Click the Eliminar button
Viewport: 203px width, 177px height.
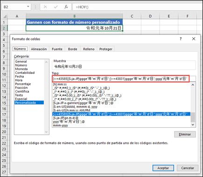(x=185, y=134)
